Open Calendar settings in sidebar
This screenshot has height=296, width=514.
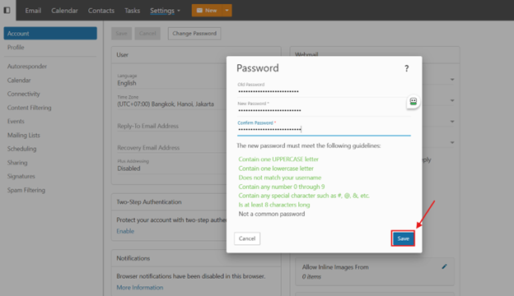(x=19, y=80)
